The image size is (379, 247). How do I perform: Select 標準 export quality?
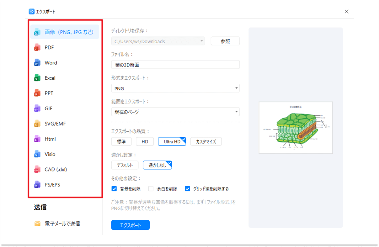tap(121, 141)
